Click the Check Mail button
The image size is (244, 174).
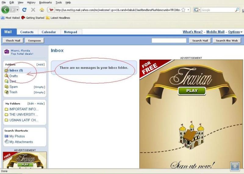click(x=13, y=41)
